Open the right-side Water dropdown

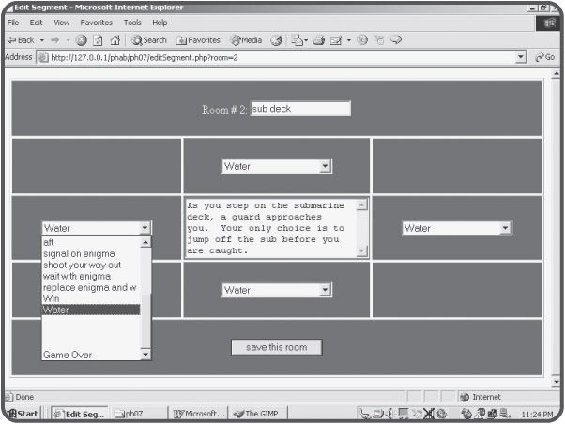pyautogui.click(x=456, y=228)
